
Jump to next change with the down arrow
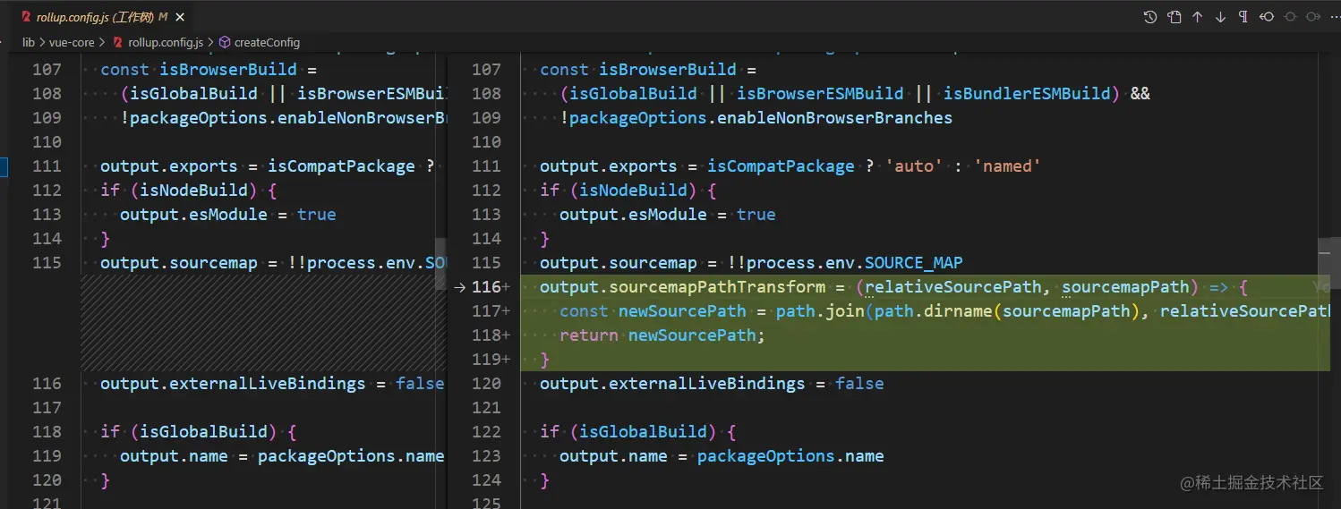pyautogui.click(x=1220, y=17)
